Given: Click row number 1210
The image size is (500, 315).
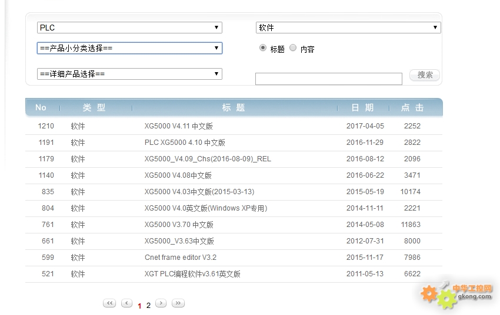Looking at the screenshot, I should (x=46, y=126).
